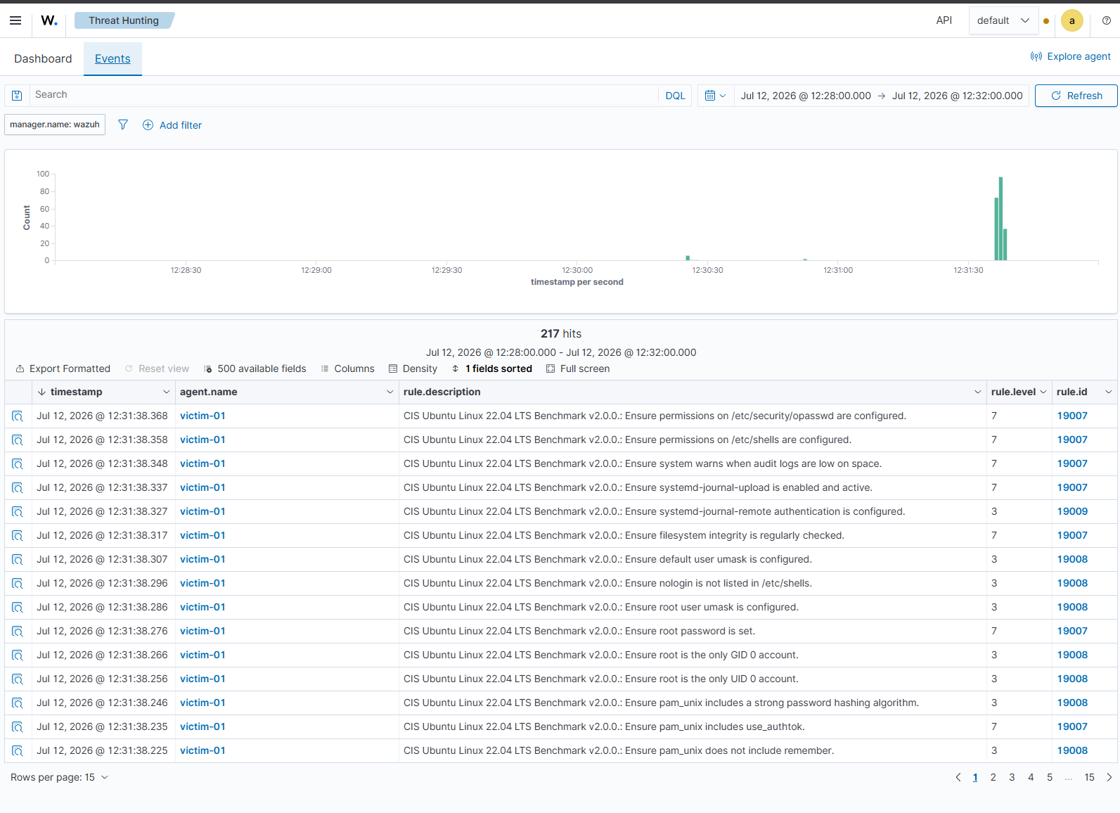Open the default API selector dropdown

click(x=1003, y=20)
